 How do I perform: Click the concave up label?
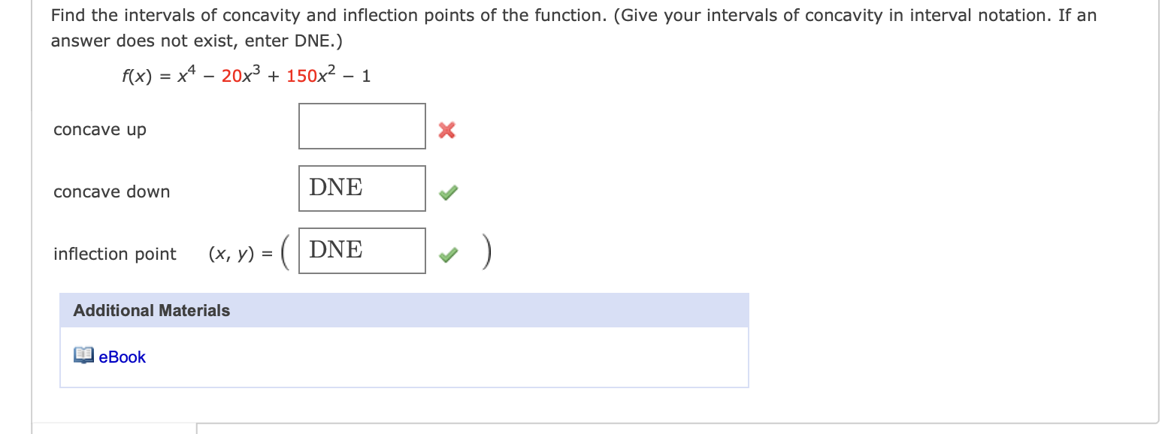point(99,129)
